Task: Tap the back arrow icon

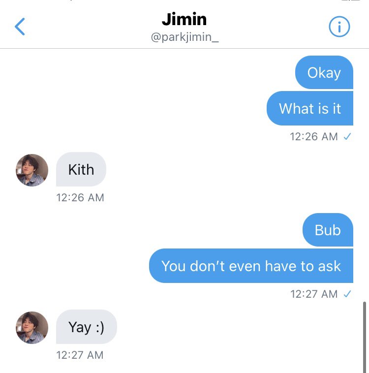Action: click(20, 27)
